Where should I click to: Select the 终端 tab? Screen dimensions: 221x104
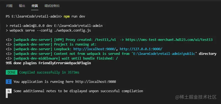click(x=35, y=6)
